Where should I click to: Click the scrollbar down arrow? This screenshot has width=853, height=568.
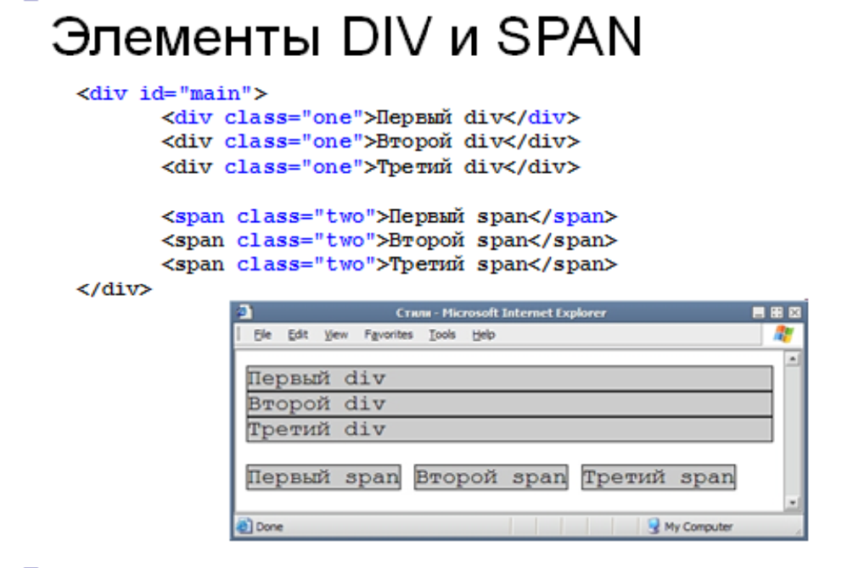[792, 503]
